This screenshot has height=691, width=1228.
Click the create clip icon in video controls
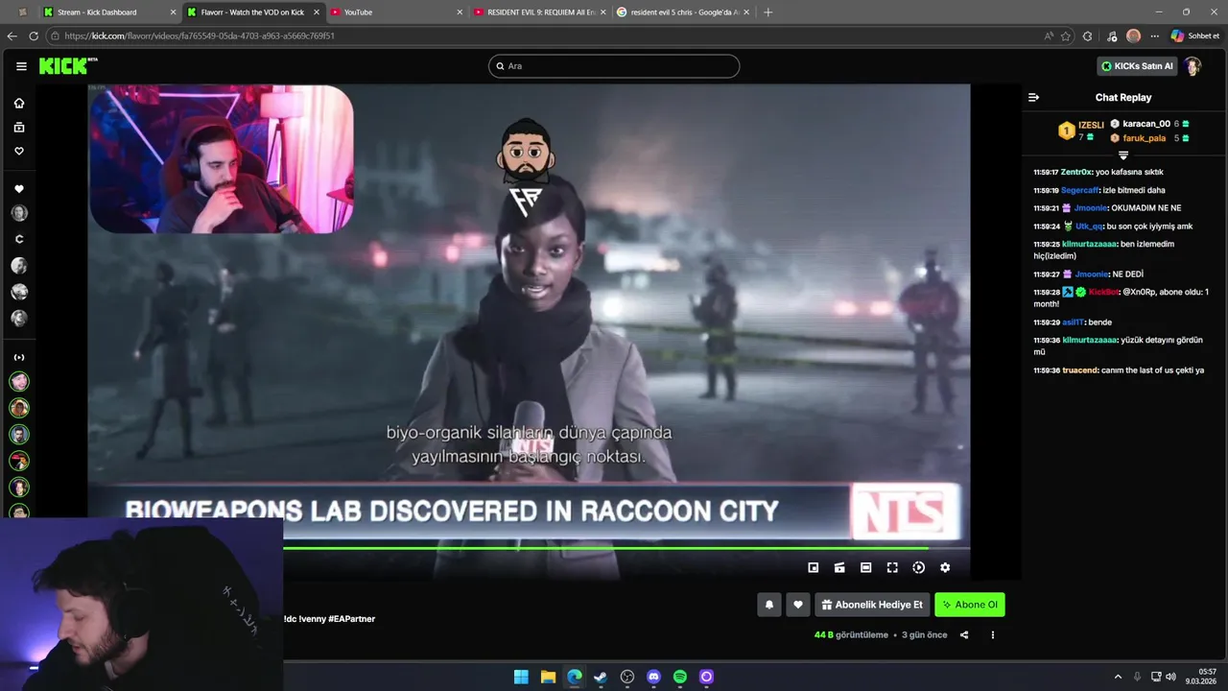(839, 567)
